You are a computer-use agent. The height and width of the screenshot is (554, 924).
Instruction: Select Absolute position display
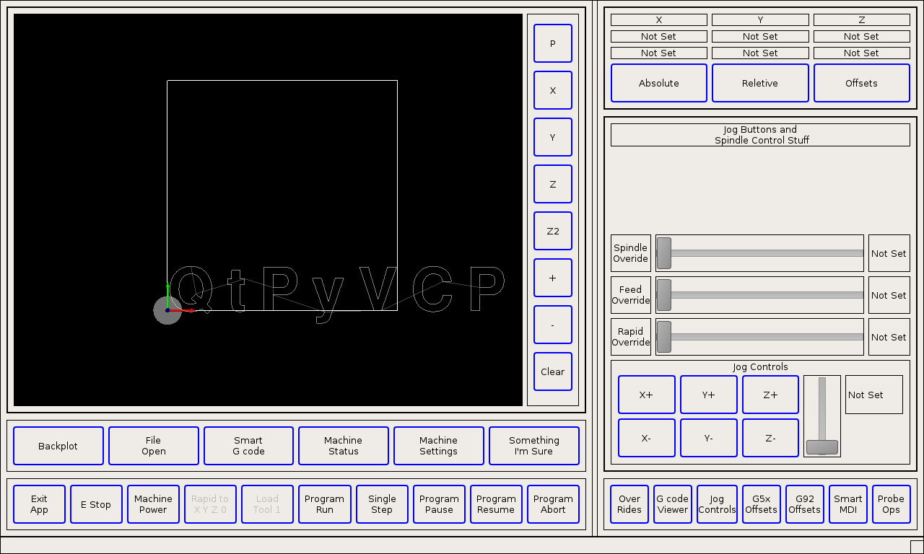[659, 83]
